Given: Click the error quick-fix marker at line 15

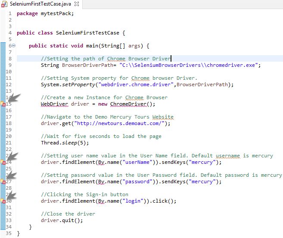Looking at the screenshot, I should [3, 104].
